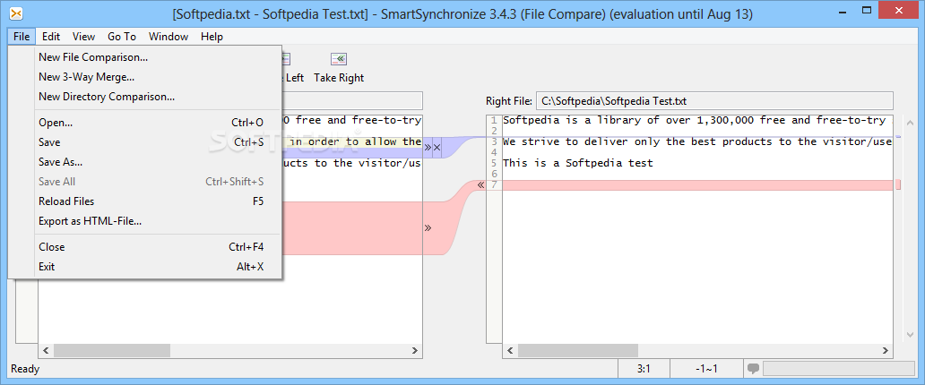The image size is (925, 385).
Task: Click left pane text 'ucts to the visitor/us'
Action: (352, 163)
